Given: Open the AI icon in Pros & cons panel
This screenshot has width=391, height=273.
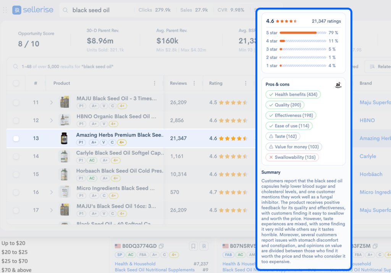Looking at the screenshot, I should (338, 85).
